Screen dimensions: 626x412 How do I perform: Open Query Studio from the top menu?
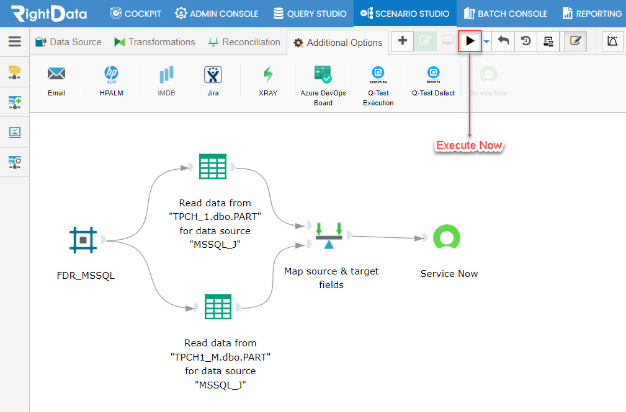pyautogui.click(x=310, y=14)
